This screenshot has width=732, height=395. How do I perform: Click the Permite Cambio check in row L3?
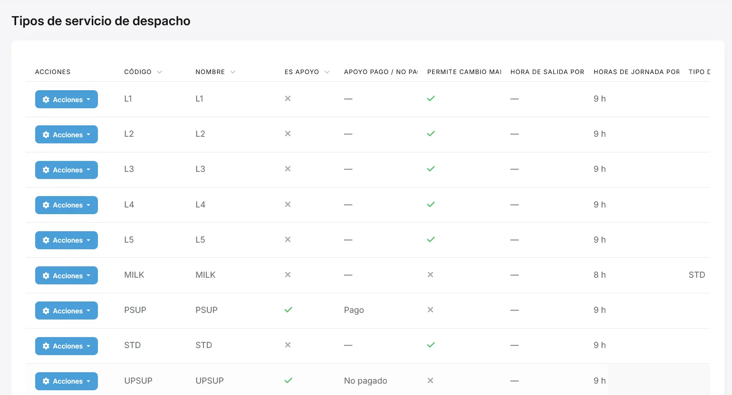[431, 169]
